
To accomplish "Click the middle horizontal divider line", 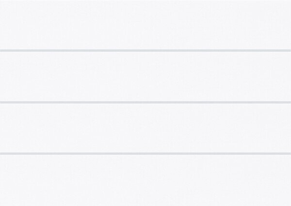I will [x=145, y=102].
